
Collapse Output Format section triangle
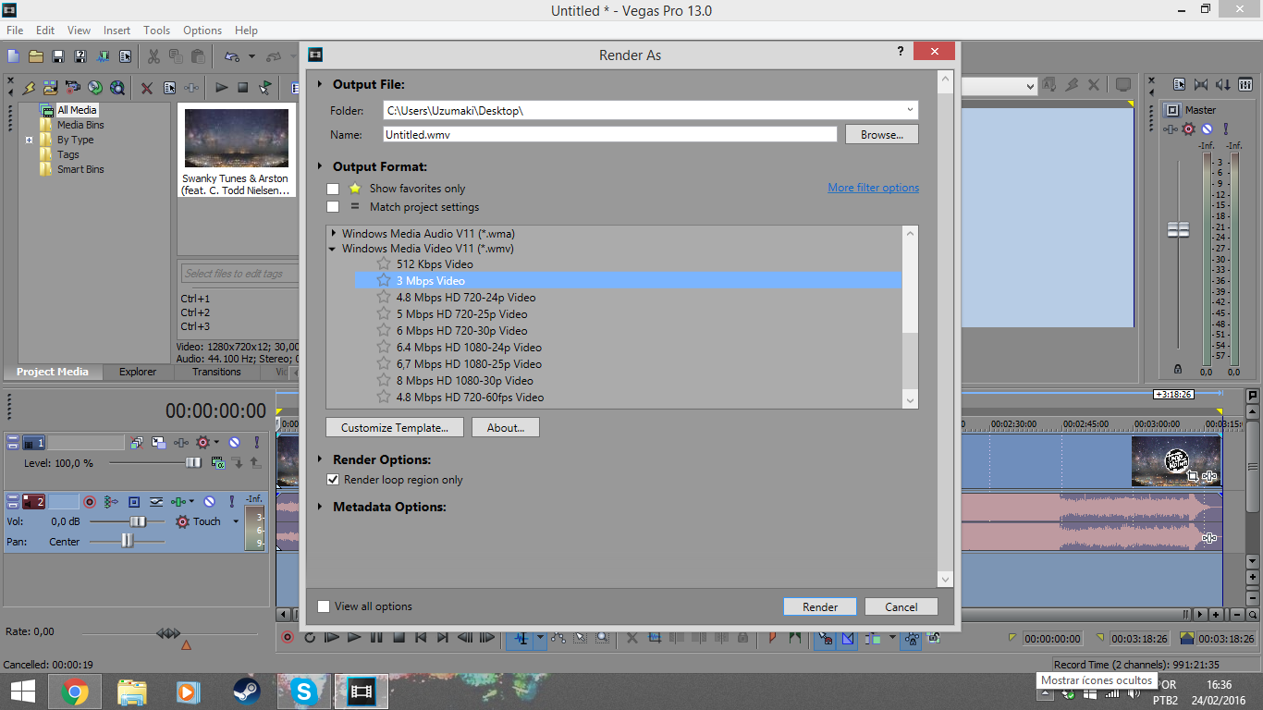(x=321, y=166)
